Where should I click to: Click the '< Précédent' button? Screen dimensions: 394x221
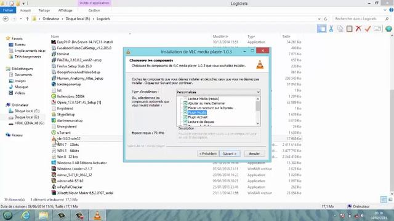(x=208, y=153)
